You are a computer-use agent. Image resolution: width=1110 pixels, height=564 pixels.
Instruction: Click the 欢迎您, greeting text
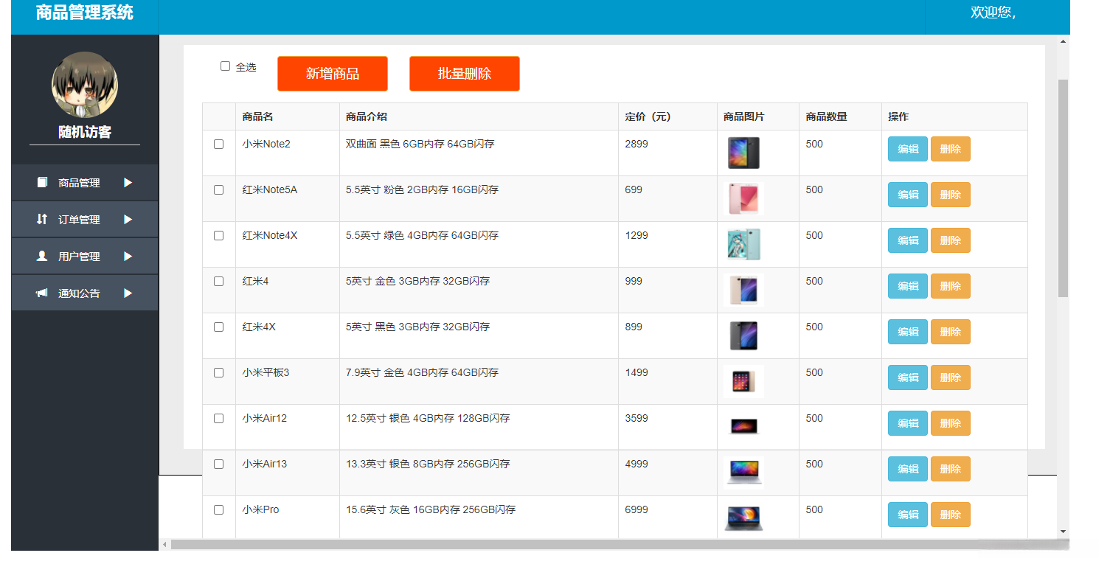click(993, 13)
